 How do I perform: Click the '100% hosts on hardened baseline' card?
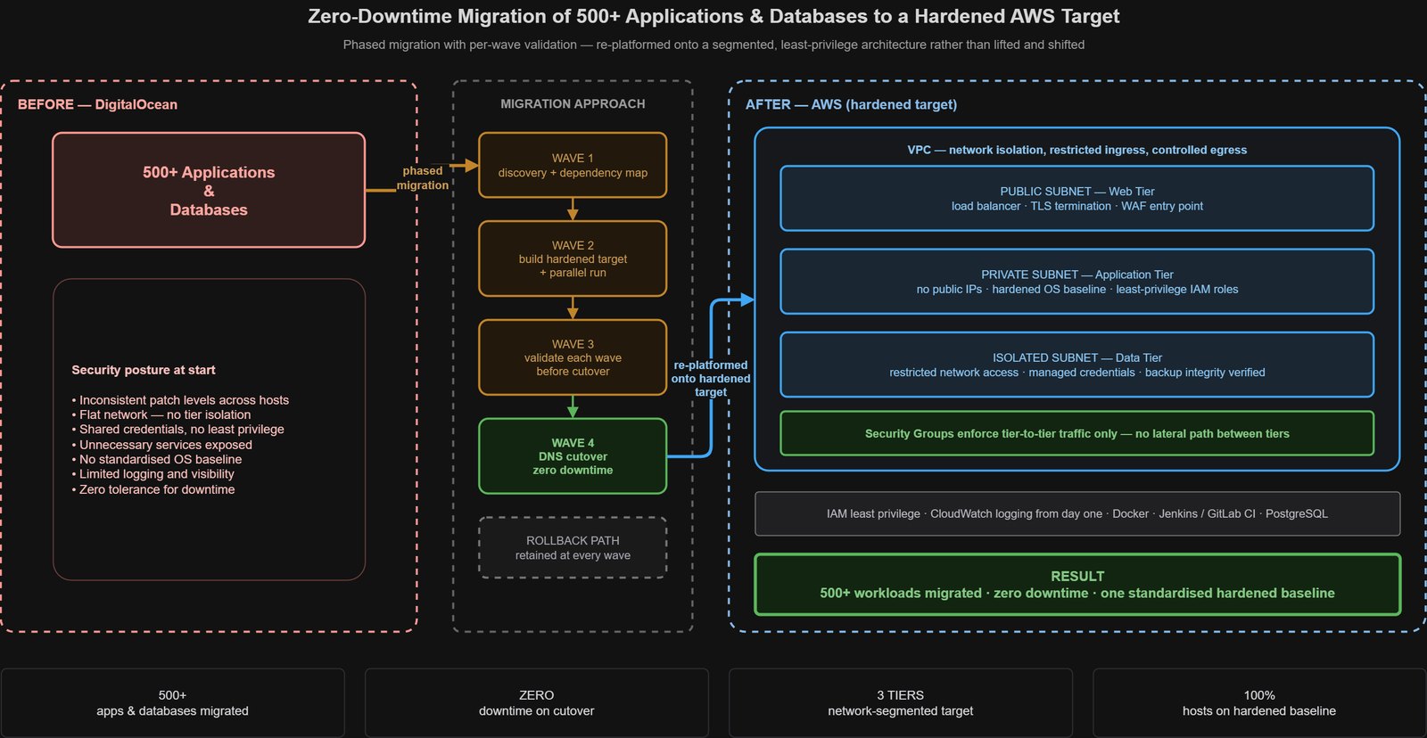1259,702
